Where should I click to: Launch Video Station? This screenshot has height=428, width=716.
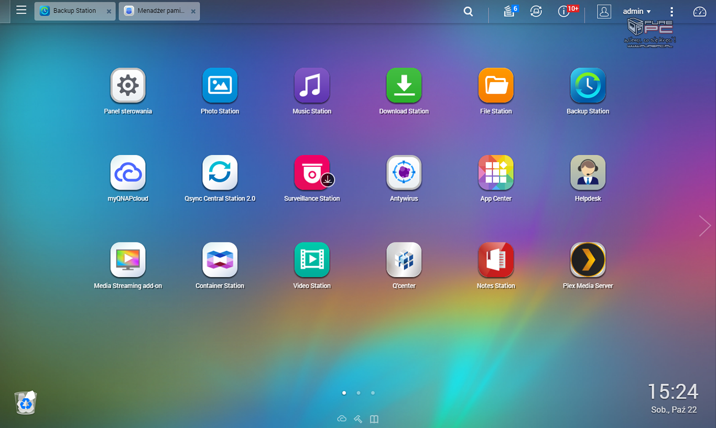click(312, 260)
